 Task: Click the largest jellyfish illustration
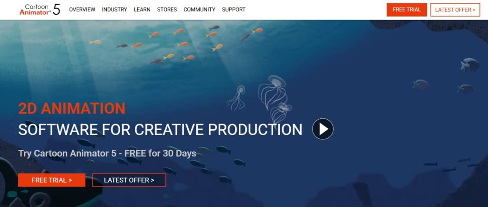tap(273, 92)
